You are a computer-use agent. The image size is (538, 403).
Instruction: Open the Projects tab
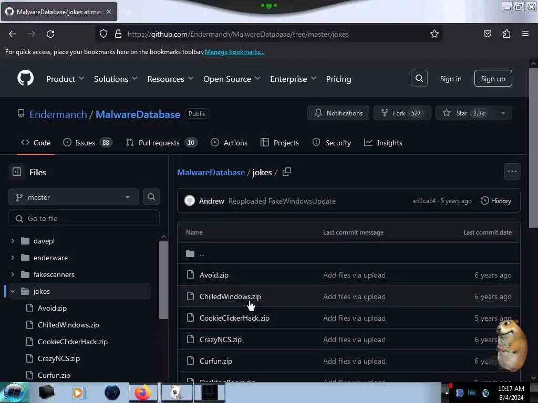280,143
